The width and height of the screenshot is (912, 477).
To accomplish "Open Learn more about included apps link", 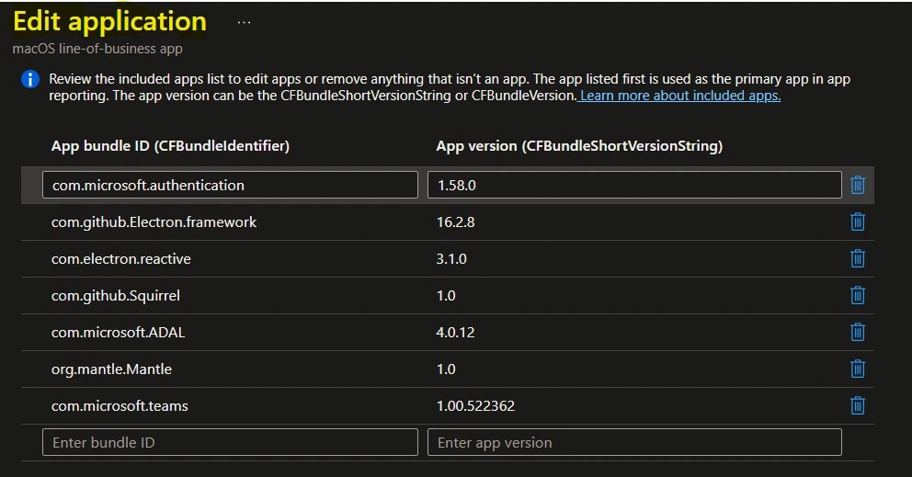I will pyautogui.click(x=680, y=96).
